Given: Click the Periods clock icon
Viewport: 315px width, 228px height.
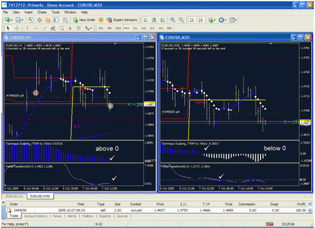Looking at the screenshot, I should (221, 20).
